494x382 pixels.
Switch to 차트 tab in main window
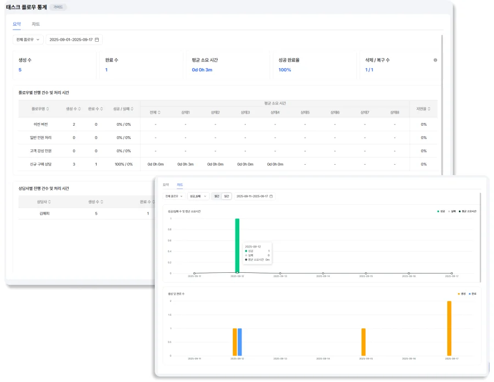coord(36,24)
